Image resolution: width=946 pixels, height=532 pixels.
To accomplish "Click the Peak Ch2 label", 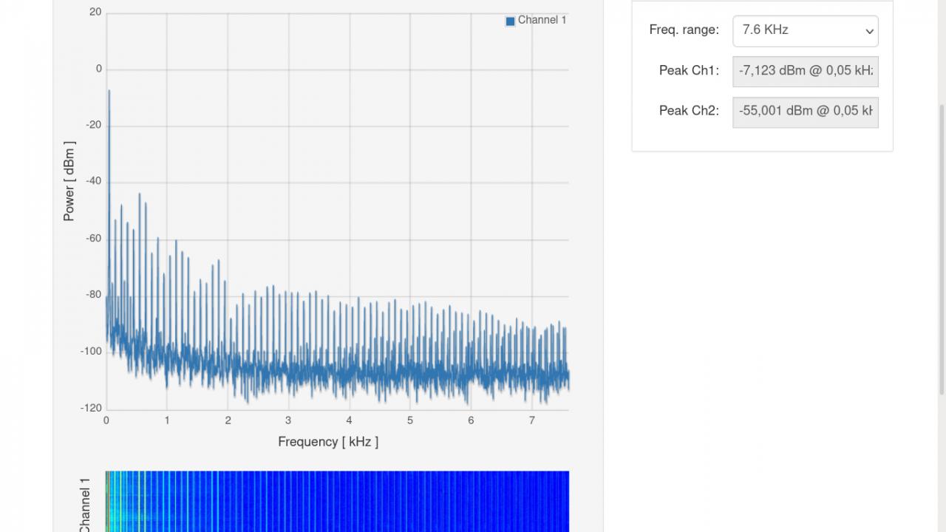I will (689, 111).
